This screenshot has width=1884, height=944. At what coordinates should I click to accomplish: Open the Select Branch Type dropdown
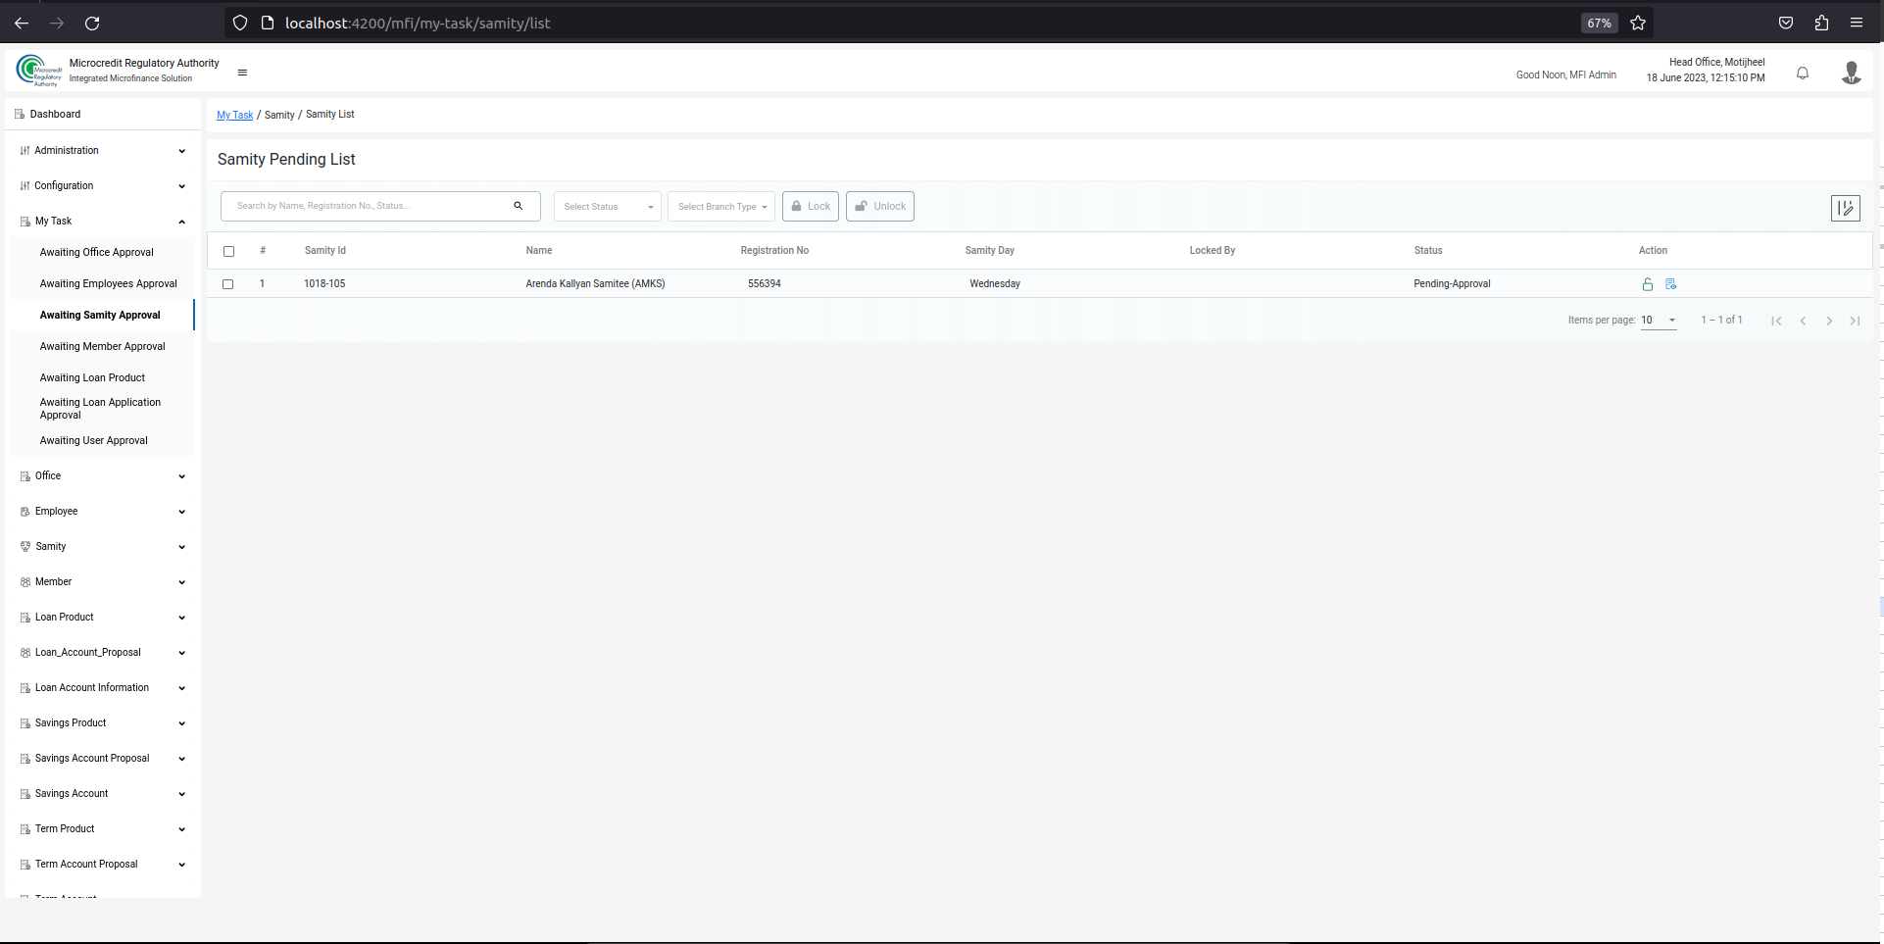click(721, 207)
